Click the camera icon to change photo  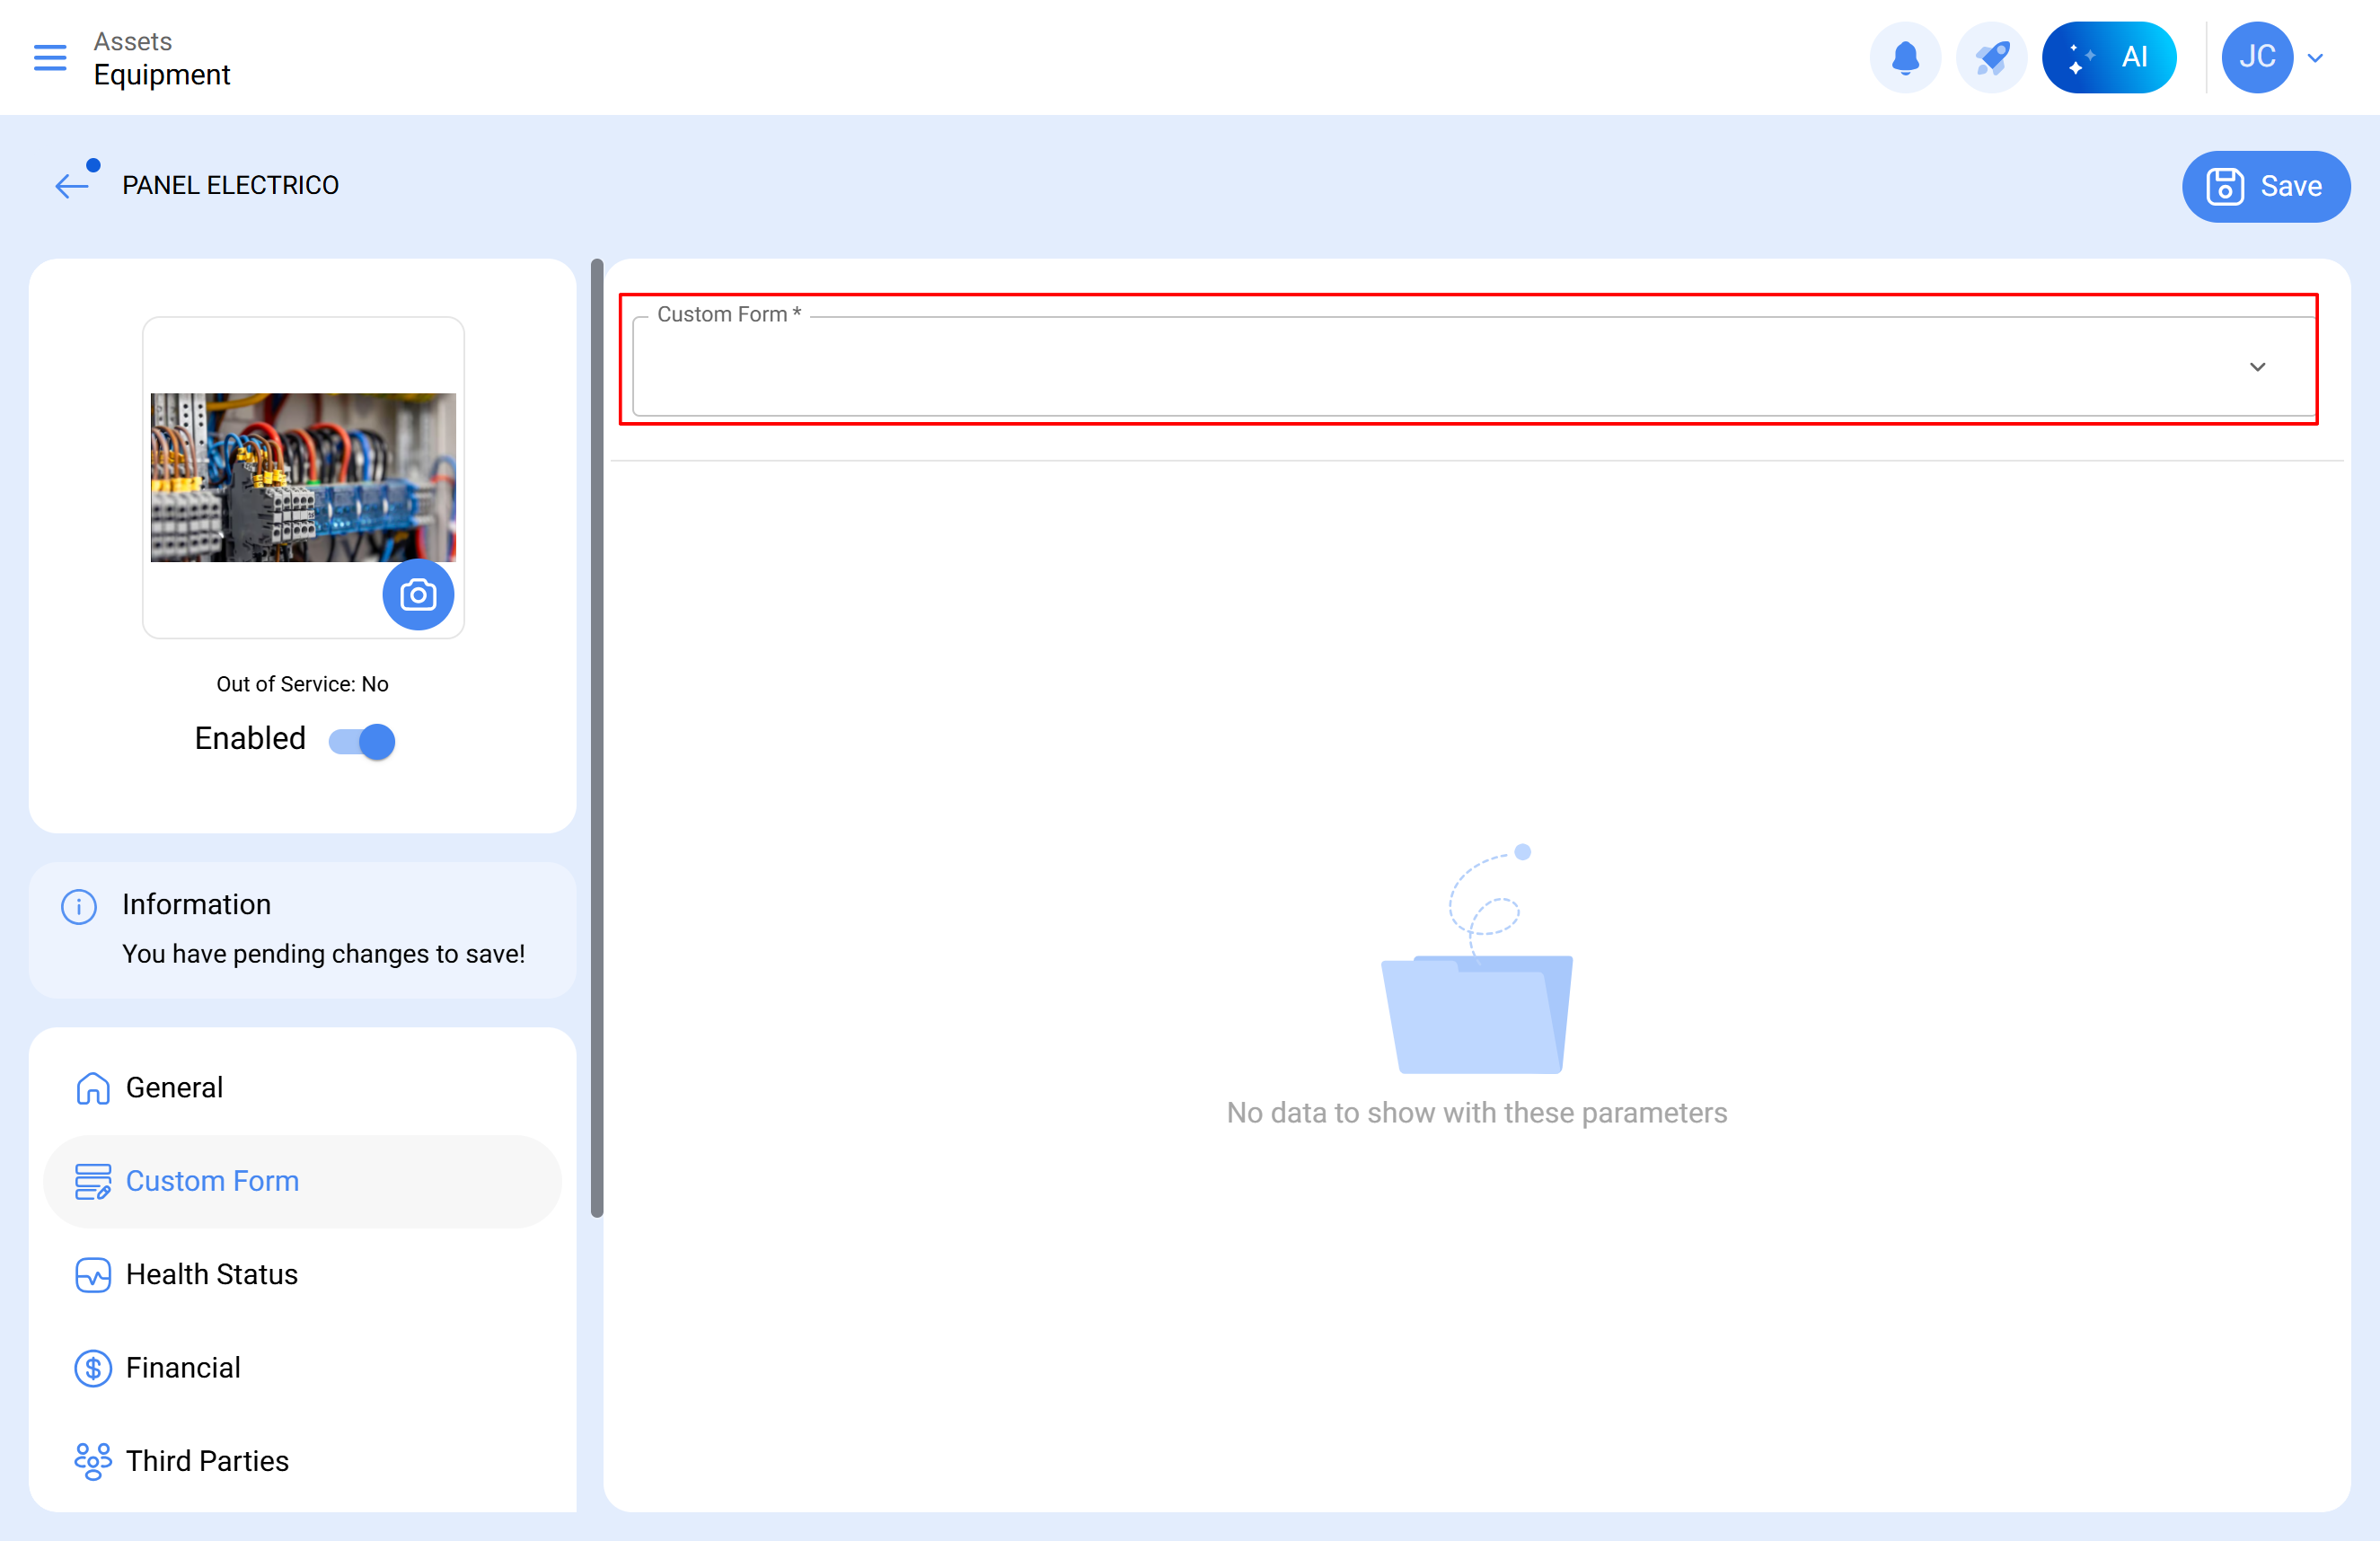(418, 595)
